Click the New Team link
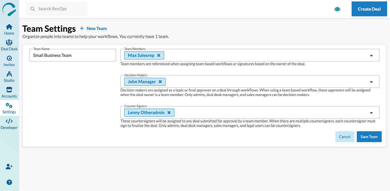The image size is (390, 191). click(93, 28)
